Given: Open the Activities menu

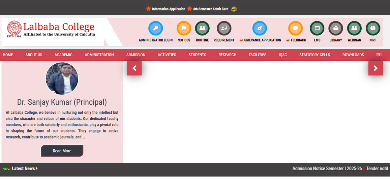Looking at the screenshot, I should [x=167, y=55].
